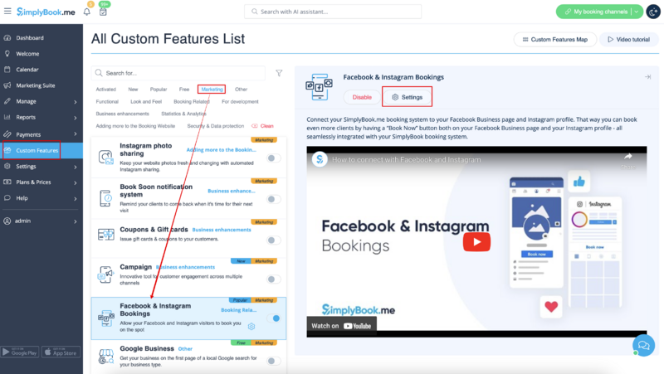The height and width of the screenshot is (374, 664).
Task: Open the hamburger menu icon
Action: [x=7, y=11]
